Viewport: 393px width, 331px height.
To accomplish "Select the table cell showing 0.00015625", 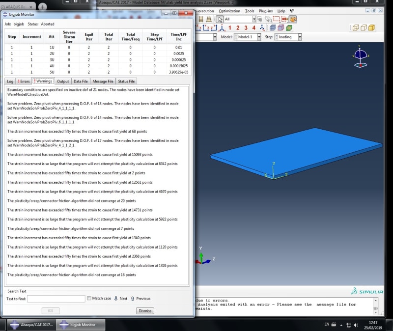I will (x=178, y=66).
